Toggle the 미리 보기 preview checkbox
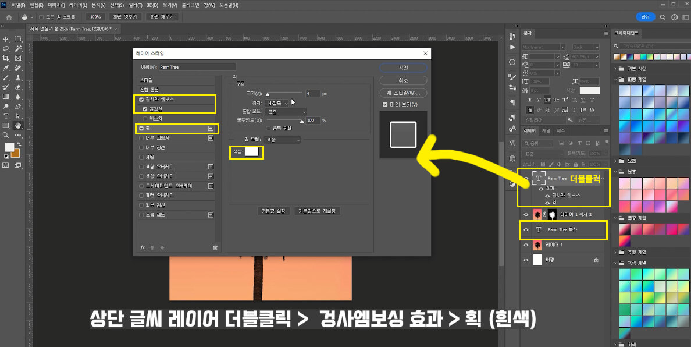The height and width of the screenshot is (347, 691). click(384, 105)
